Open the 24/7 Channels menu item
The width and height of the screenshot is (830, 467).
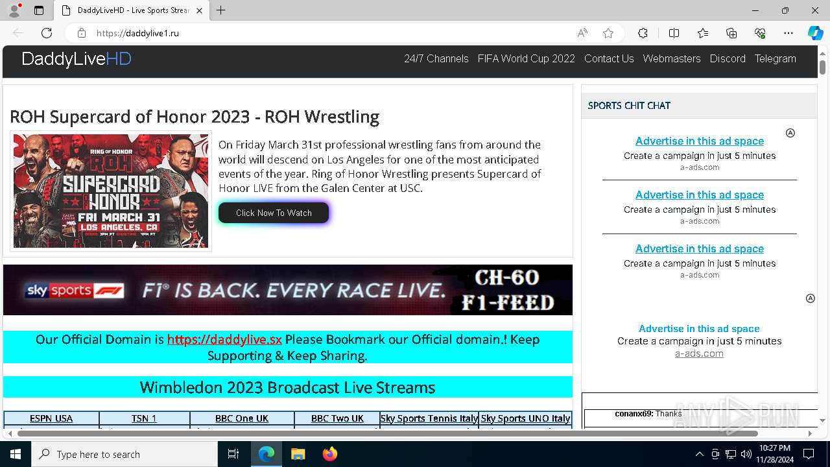436,58
